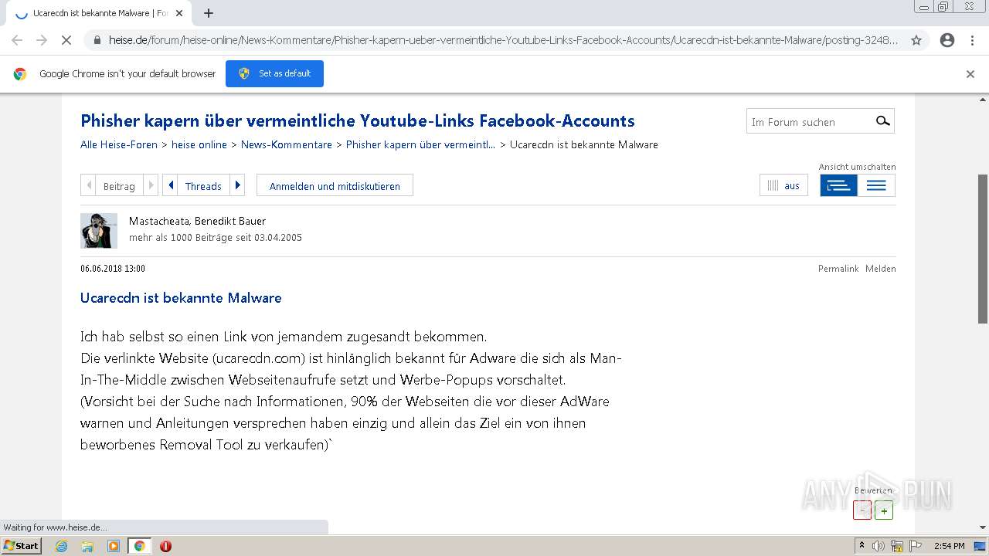Open heise online breadcrumb link

pos(199,144)
